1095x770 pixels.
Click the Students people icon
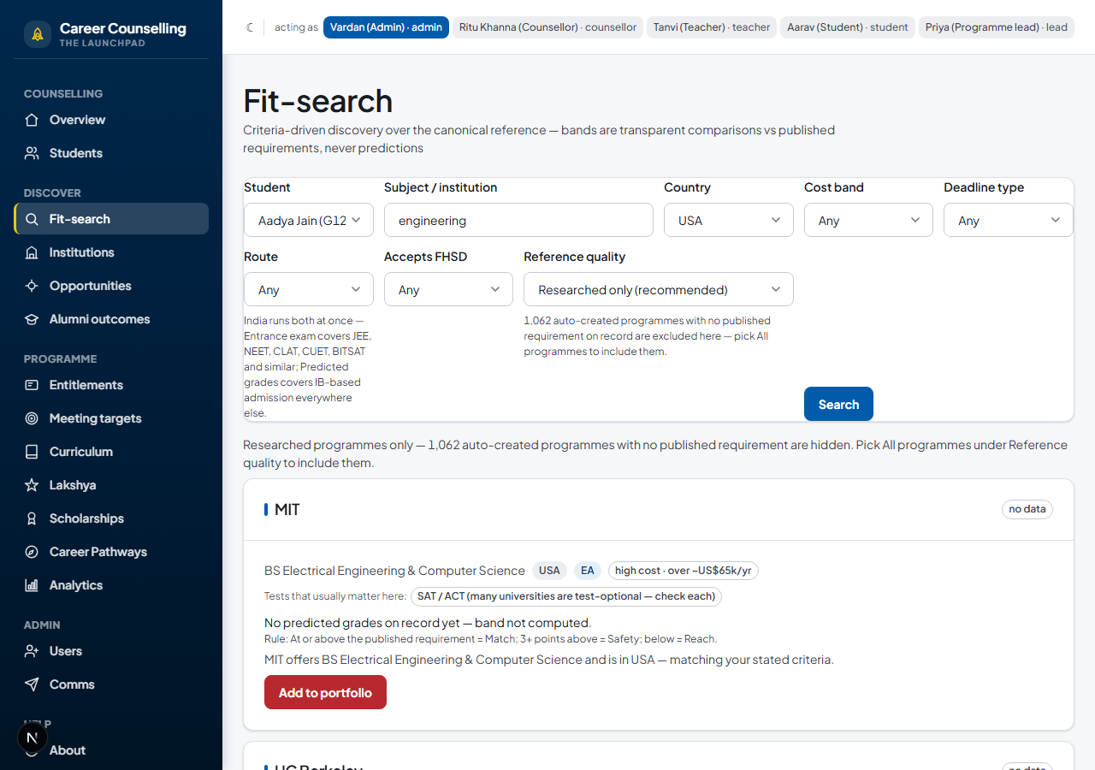(x=32, y=153)
